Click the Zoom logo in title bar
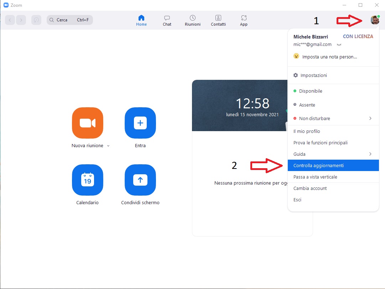385x289 pixels. (6, 5)
